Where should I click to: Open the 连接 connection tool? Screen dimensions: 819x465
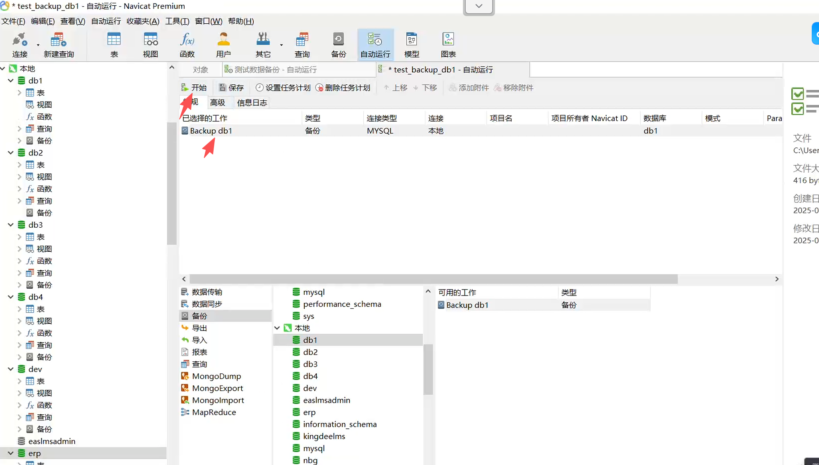[20, 45]
